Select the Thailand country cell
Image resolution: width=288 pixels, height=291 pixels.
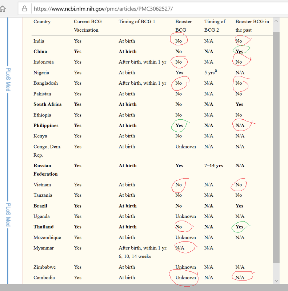pyautogui.click(x=43, y=227)
